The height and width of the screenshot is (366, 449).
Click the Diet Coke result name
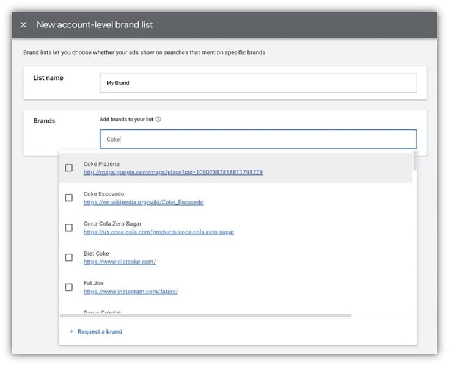click(96, 253)
